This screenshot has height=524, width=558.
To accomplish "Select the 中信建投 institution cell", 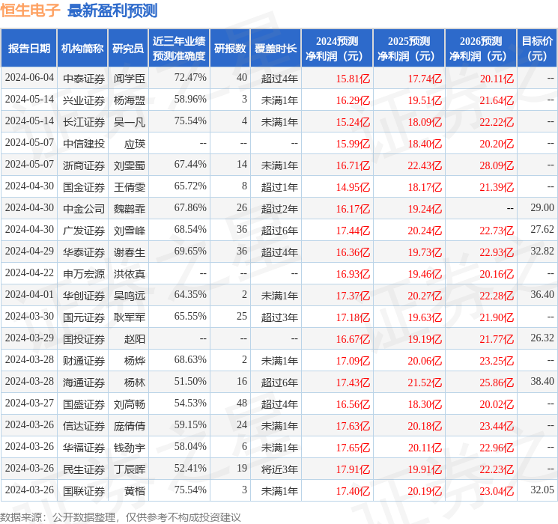I will (x=84, y=144).
